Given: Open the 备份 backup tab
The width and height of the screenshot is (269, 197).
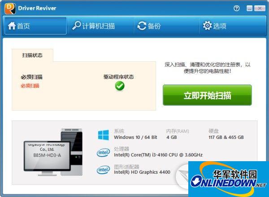Looking at the screenshot, I should [x=166, y=26].
